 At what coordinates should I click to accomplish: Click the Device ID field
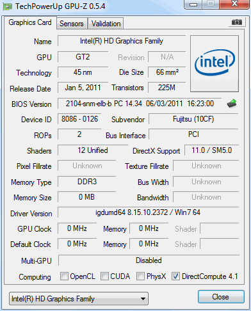point(79,119)
